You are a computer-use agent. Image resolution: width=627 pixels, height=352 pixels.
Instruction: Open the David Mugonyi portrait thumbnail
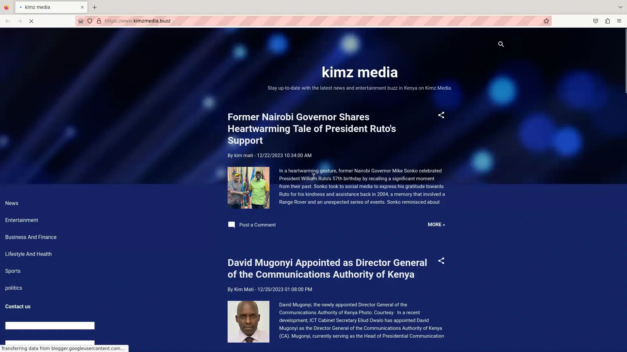[x=249, y=322]
